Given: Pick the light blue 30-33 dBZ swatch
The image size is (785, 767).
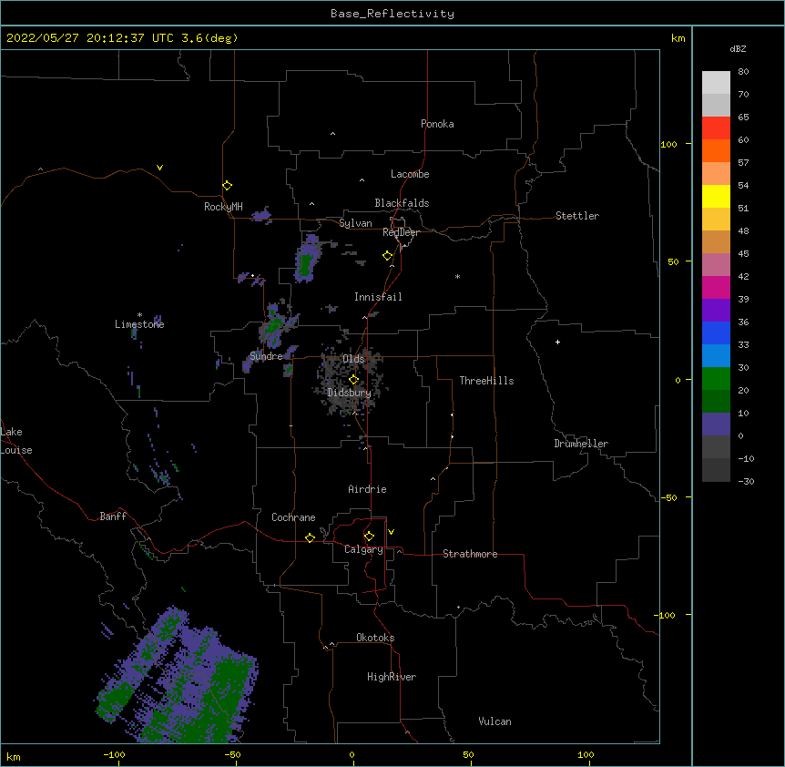Looking at the screenshot, I should tap(716, 356).
